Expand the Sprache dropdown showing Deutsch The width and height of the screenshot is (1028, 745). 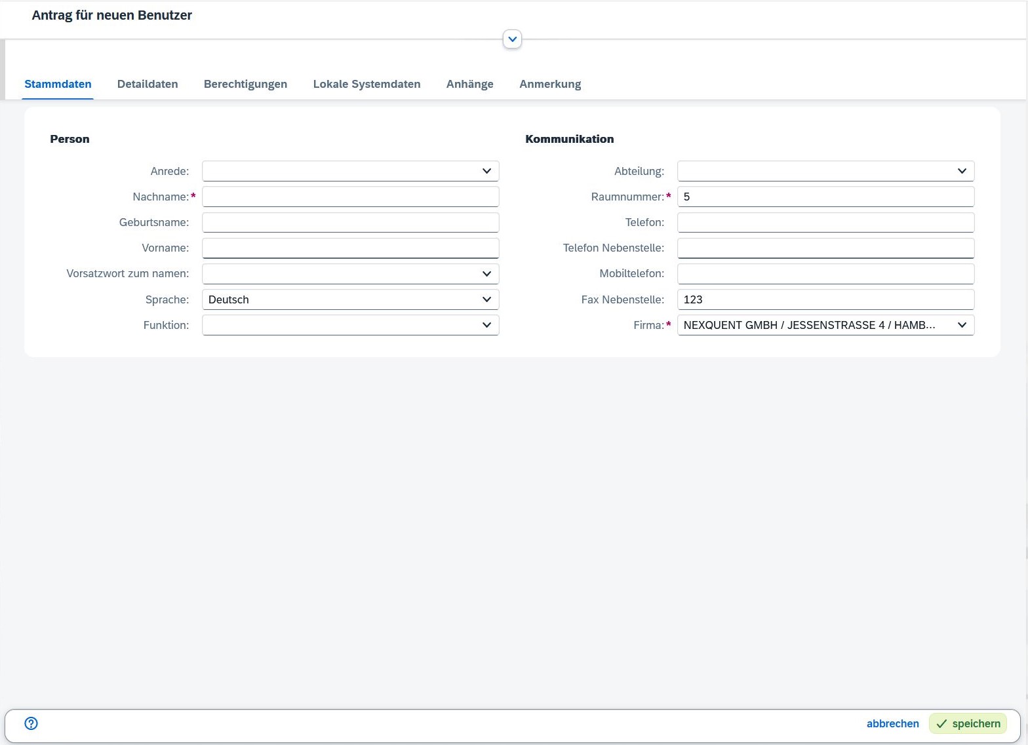tap(486, 299)
